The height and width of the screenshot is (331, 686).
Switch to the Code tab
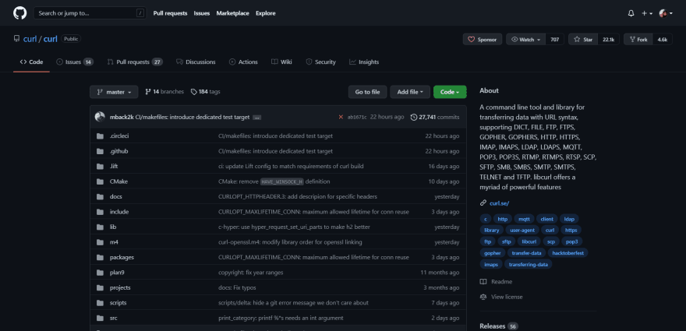tap(31, 62)
